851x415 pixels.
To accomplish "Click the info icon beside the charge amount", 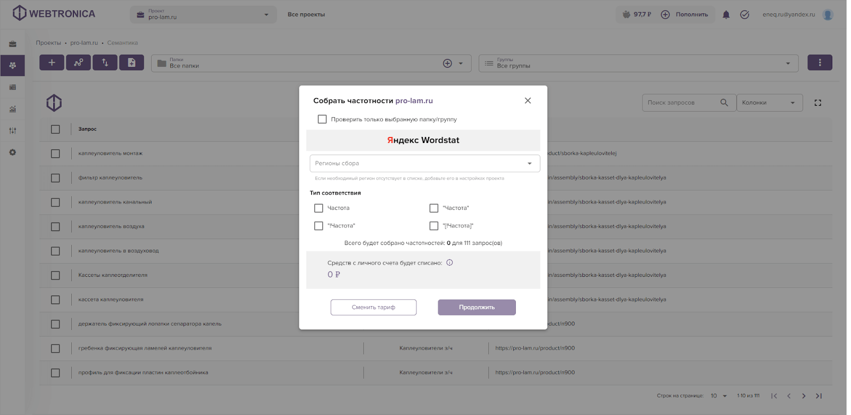I will coord(449,262).
